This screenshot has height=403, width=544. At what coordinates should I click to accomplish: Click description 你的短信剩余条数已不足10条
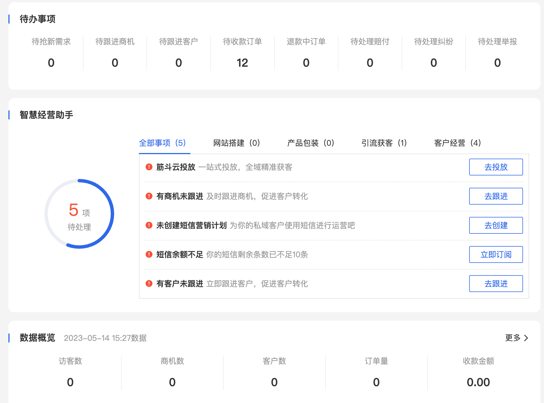tap(257, 254)
